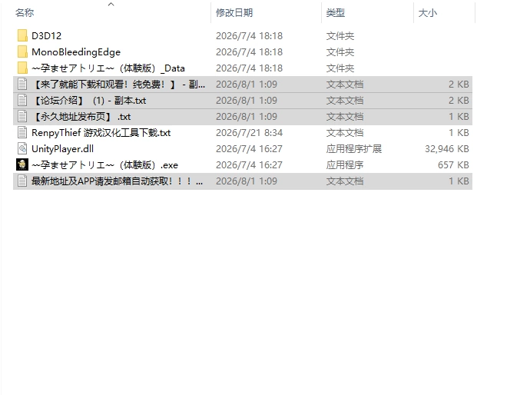The image size is (530, 395).
Task: Select RenpyThief 游戏汉化工具下载.txt
Action: click(101, 133)
